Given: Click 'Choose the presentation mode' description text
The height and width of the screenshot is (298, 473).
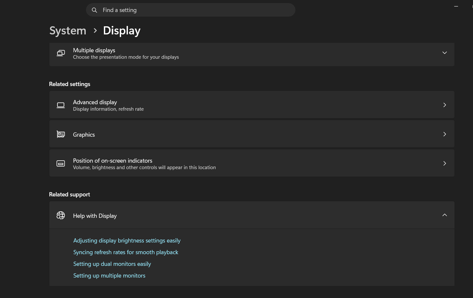Looking at the screenshot, I should [126, 57].
